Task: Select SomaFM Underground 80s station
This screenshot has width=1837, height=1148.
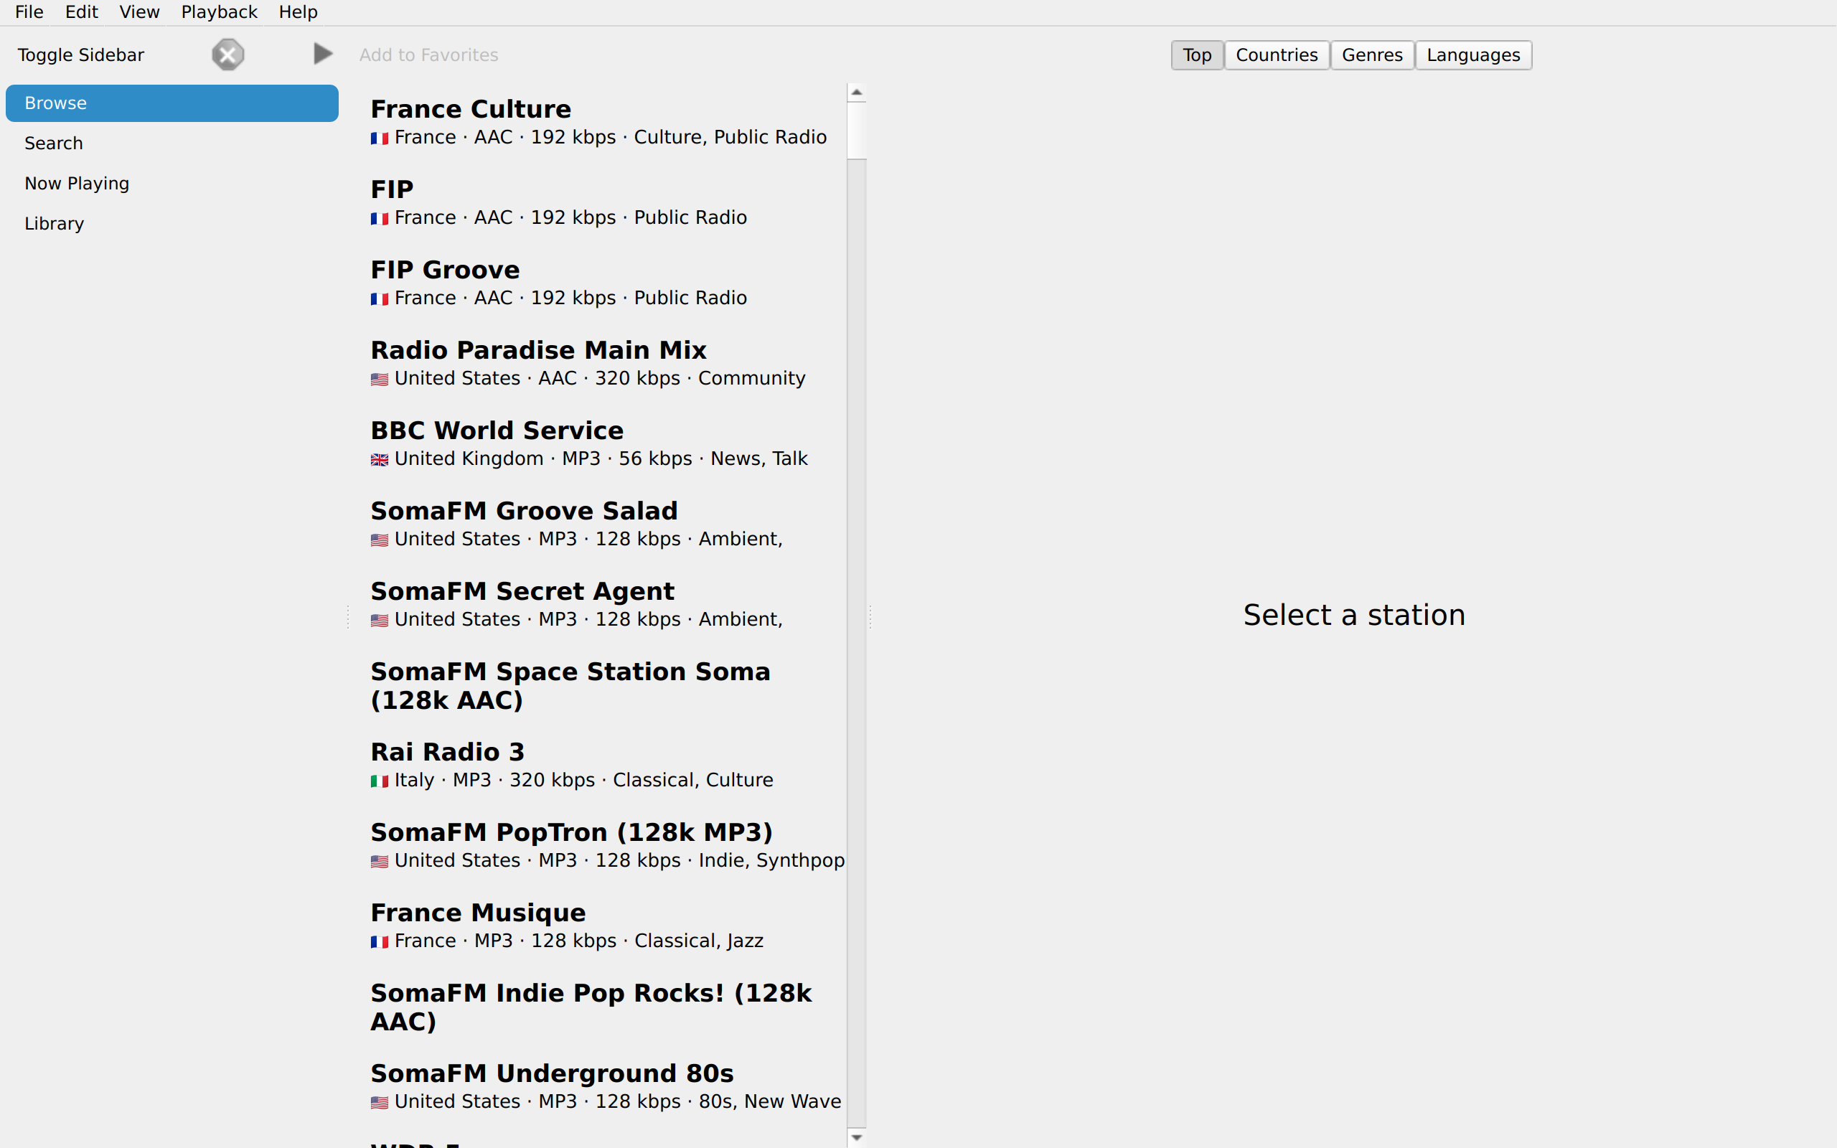Action: (x=603, y=1087)
